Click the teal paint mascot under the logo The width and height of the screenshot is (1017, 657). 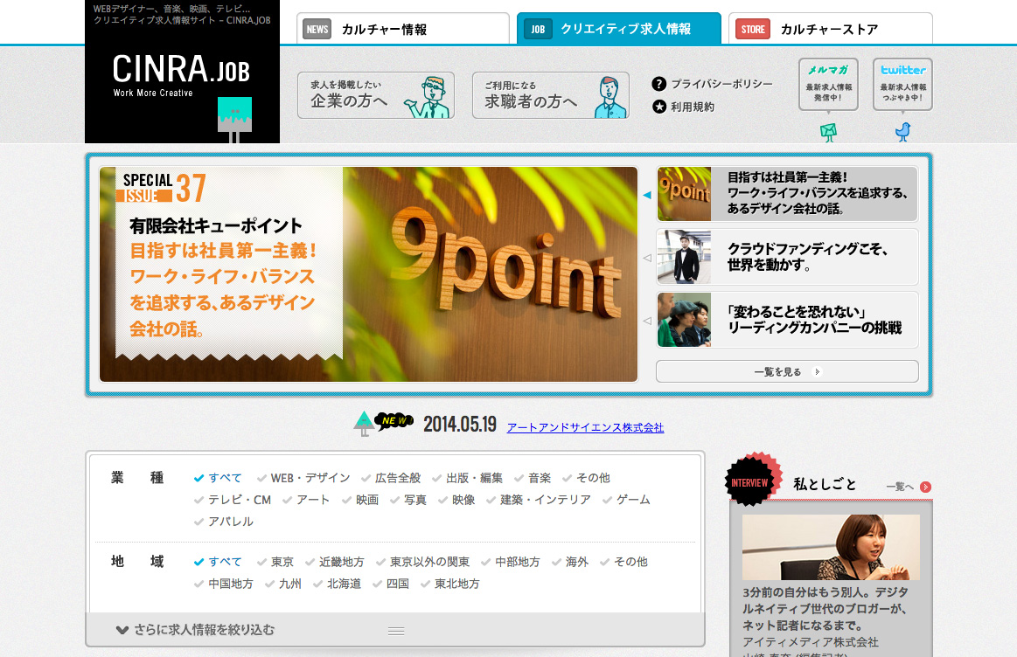point(234,120)
